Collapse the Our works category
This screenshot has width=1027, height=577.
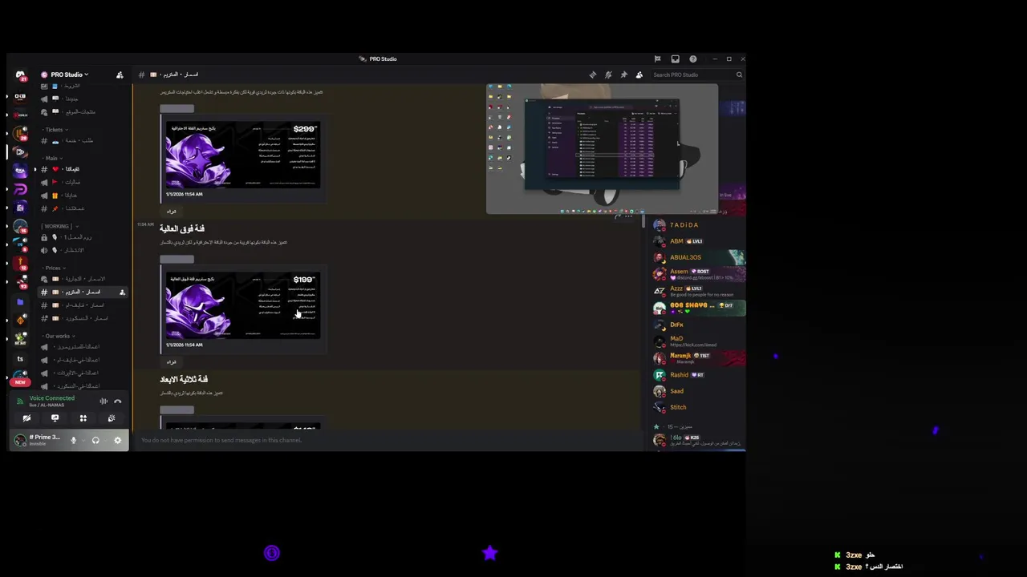[58, 336]
